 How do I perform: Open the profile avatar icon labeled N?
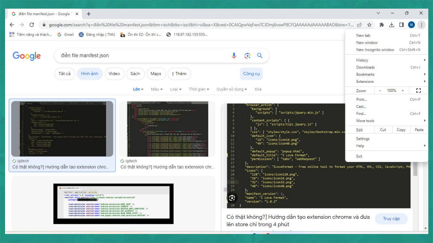click(411, 24)
